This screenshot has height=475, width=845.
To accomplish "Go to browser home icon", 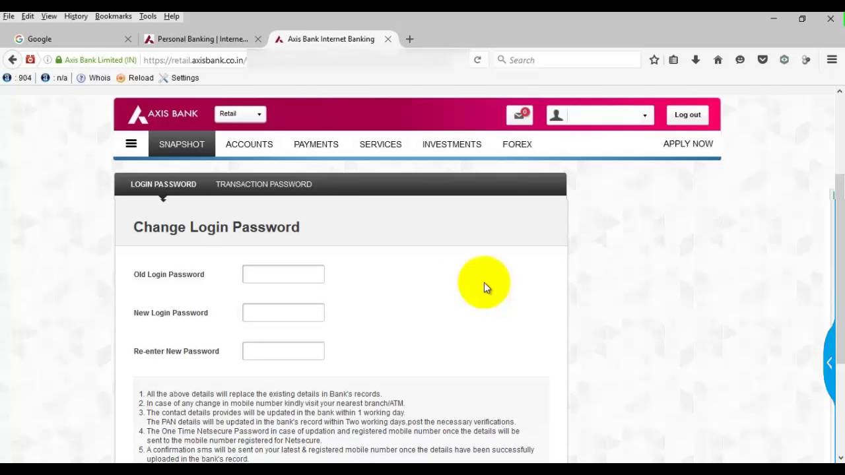I will tap(718, 60).
